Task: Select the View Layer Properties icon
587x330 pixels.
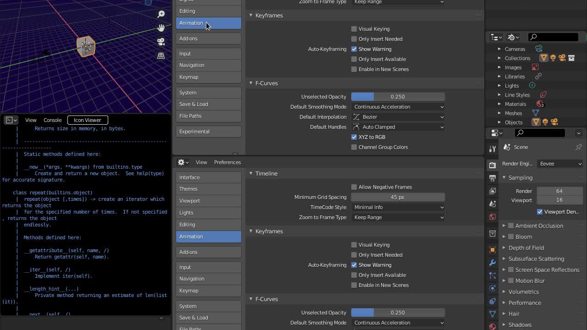Action: 493,191
